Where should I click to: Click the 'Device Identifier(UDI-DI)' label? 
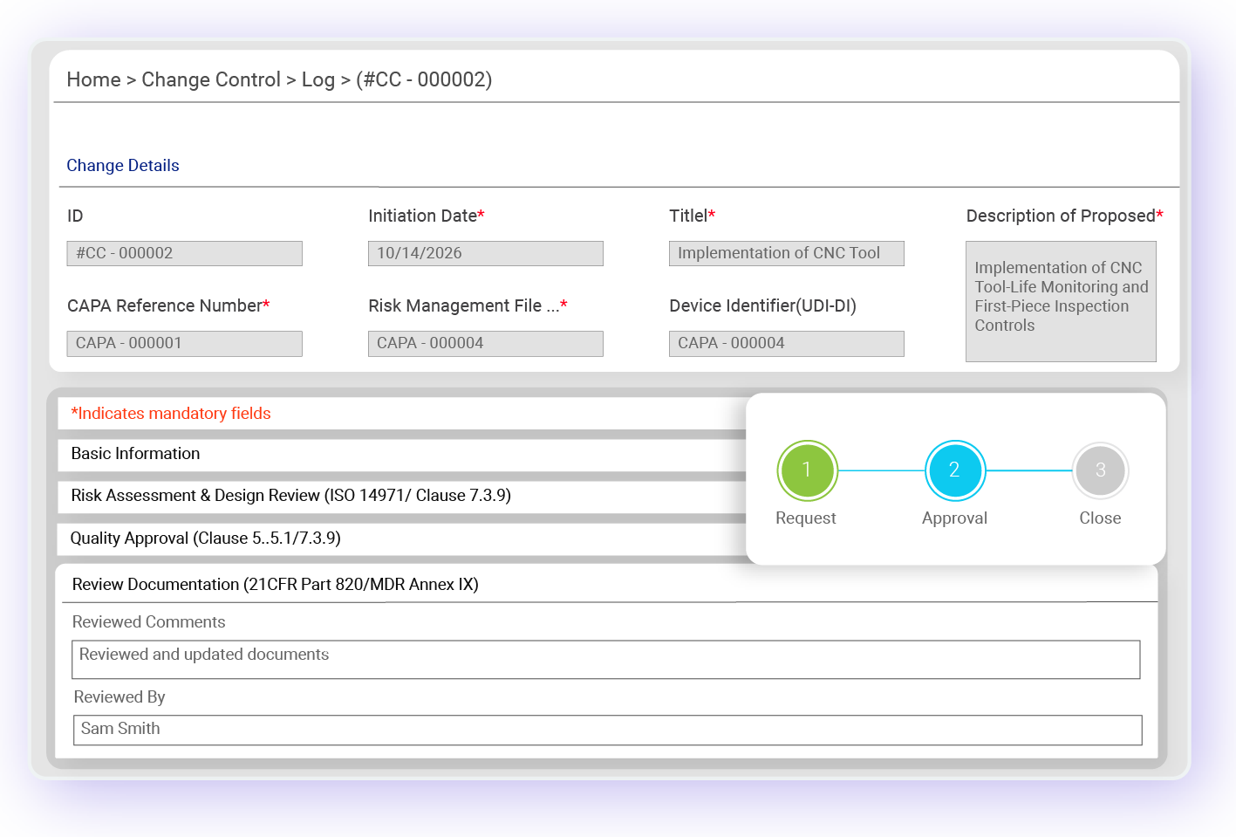[762, 305]
